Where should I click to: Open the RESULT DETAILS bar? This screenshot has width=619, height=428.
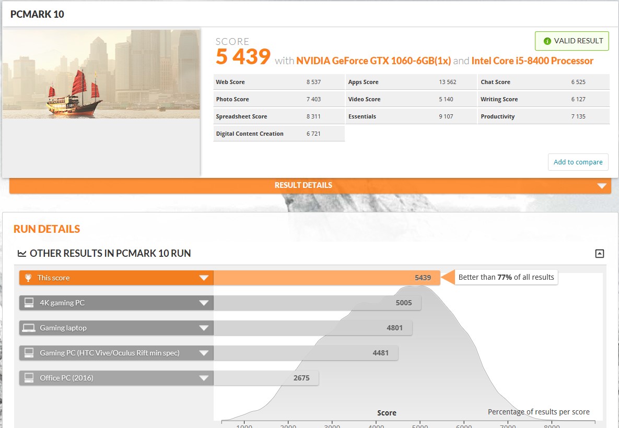pos(310,185)
